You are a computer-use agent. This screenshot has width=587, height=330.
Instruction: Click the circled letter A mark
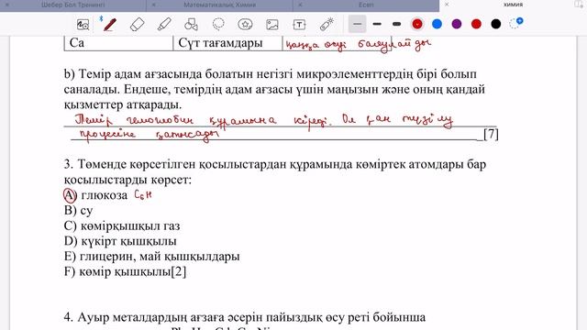[x=70, y=195]
